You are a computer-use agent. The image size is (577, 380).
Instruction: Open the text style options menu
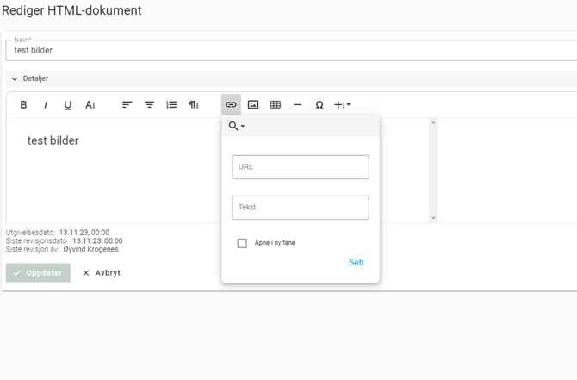[90, 105]
